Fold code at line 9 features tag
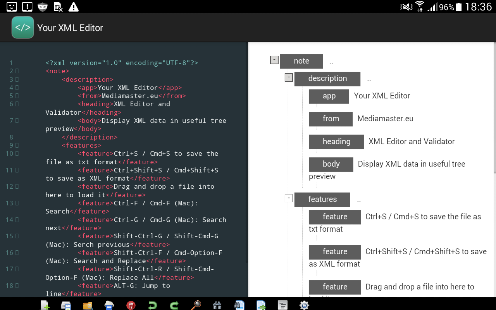 coord(17,145)
